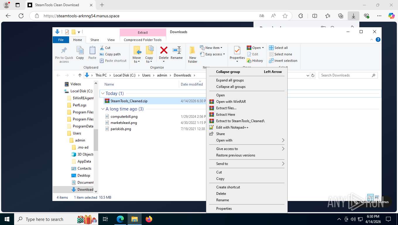Click the Edge Read aloud icon
This screenshot has width=398, height=225.
pos(273,16)
